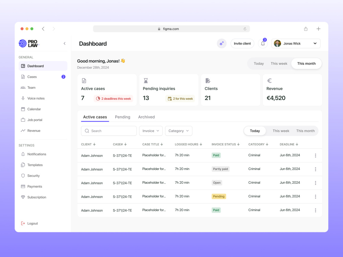Screen dimensions: 343x257
Task: Click the browser share icon
Action: point(306,29)
